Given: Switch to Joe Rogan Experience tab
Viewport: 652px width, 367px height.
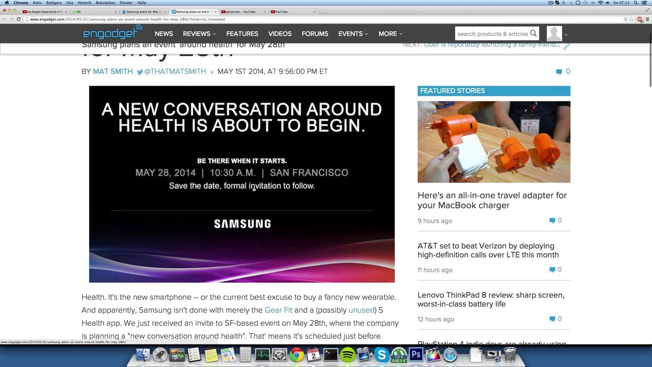Looking at the screenshot, I should [x=45, y=11].
